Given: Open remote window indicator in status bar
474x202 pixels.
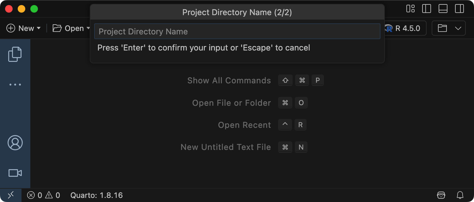Looking at the screenshot, I should coord(11,195).
